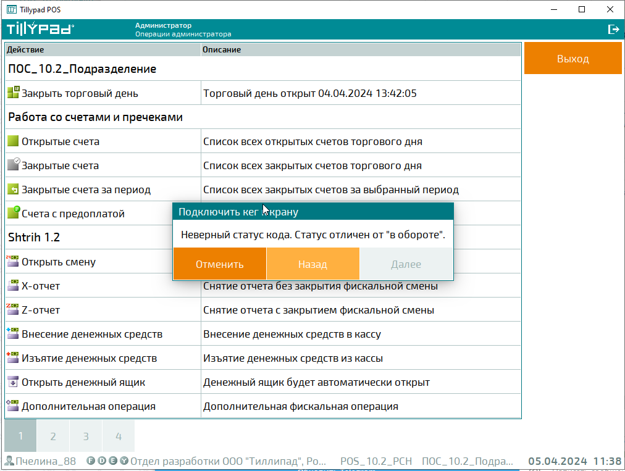The width and height of the screenshot is (625, 471).
Task: Click the D status indicator in status bar
Action: [x=102, y=461]
